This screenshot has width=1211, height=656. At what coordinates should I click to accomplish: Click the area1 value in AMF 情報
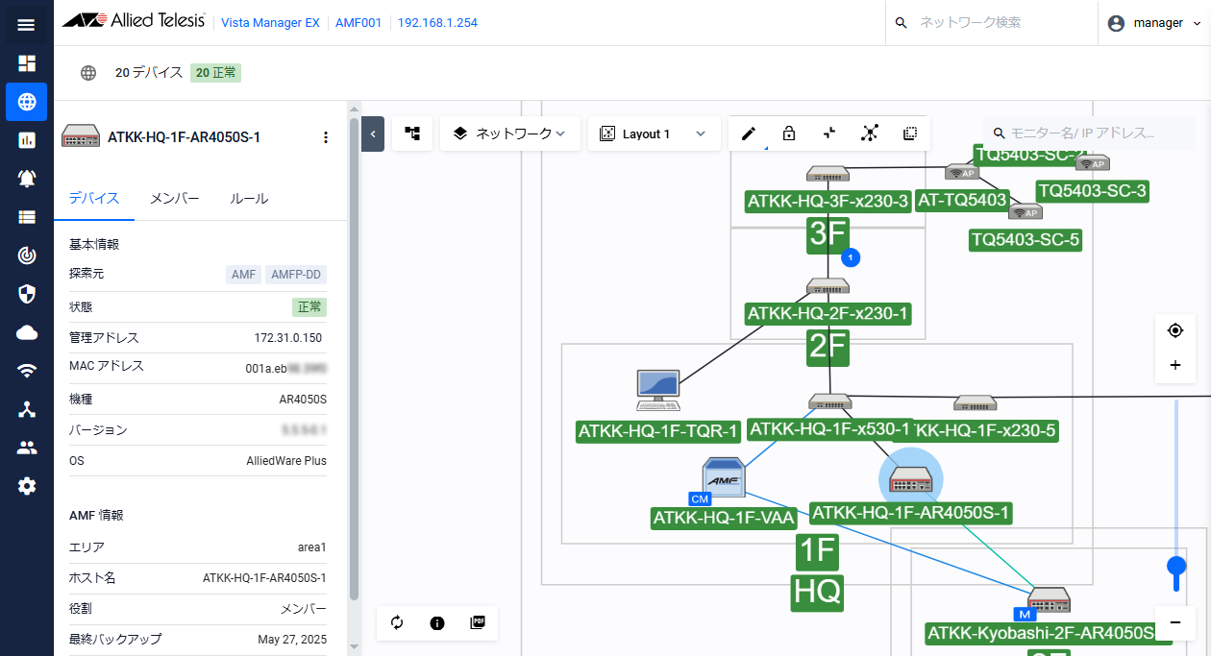tap(312, 547)
